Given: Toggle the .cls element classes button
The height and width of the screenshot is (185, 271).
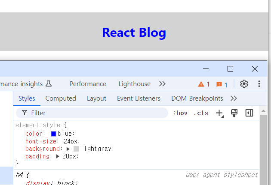Looking at the screenshot, I should 201,113.
